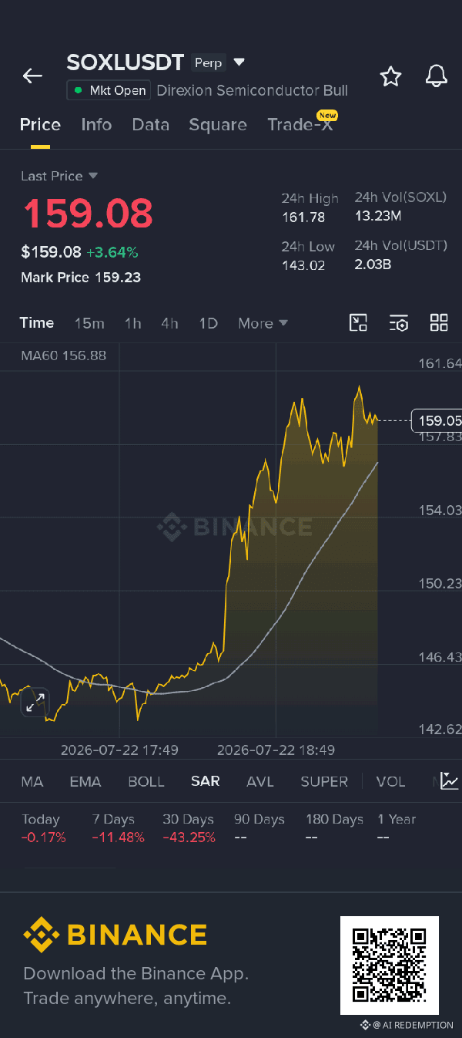Viewport: 462px width, 1038px height.
Task: Expand chart to fullscreen with arrows icon
Action: 35,703
